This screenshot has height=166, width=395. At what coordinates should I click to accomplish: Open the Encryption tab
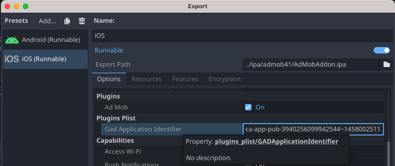pos(224,79)
